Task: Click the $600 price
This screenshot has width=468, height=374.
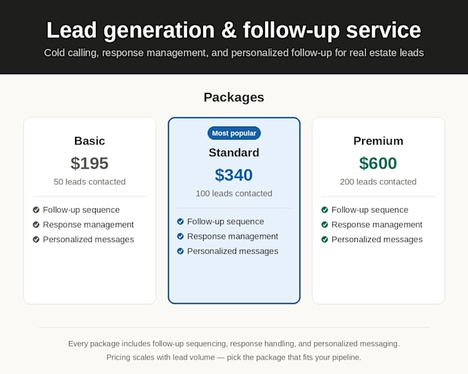Action: pos(378,163)
